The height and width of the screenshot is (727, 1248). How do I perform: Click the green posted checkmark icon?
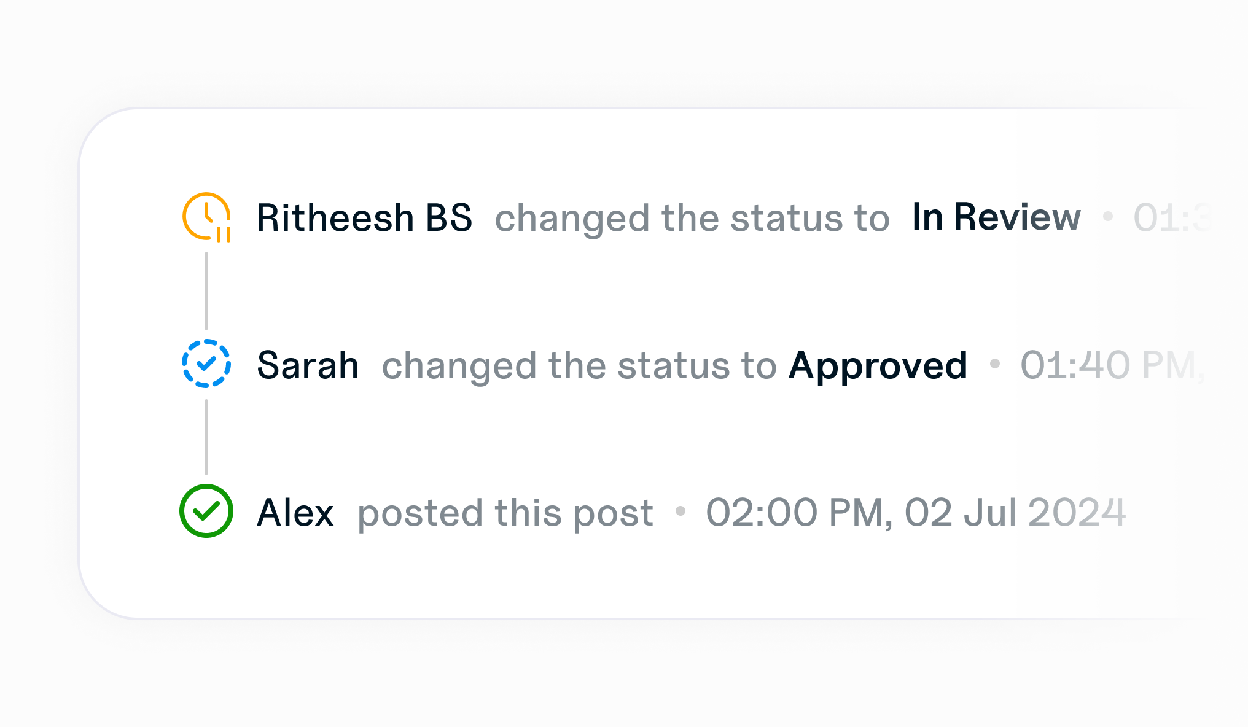[x=206, y=511]
